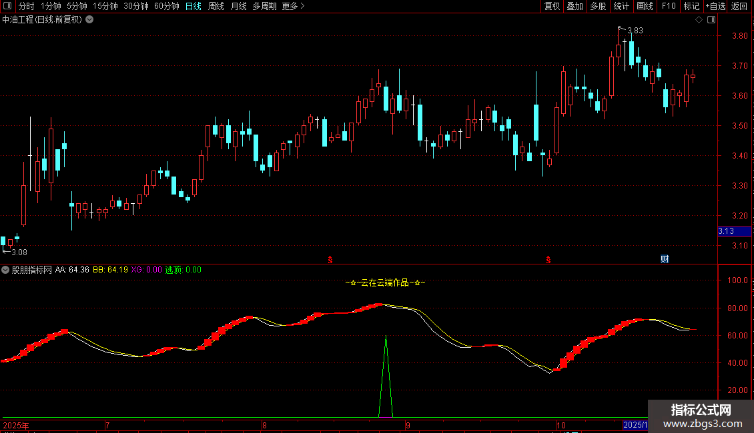The height and width of the screenshot is (433, 754).
Task: Click the red S marker near October
Action: (x=548, y=260)
